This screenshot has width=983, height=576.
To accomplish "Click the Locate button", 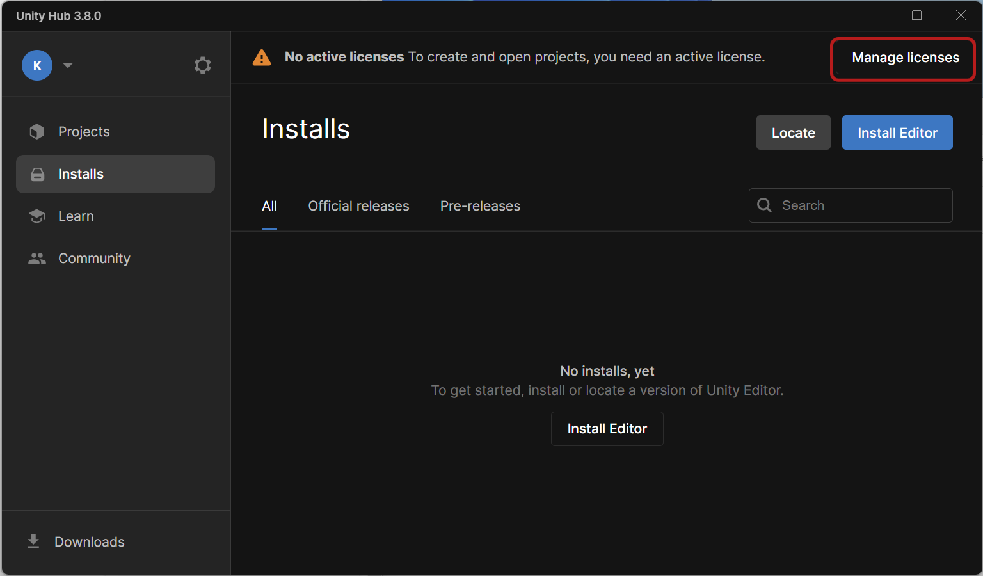I will pos(794,132).
